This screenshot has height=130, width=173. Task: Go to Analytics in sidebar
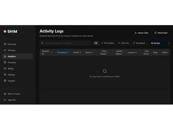coord(17,57)
